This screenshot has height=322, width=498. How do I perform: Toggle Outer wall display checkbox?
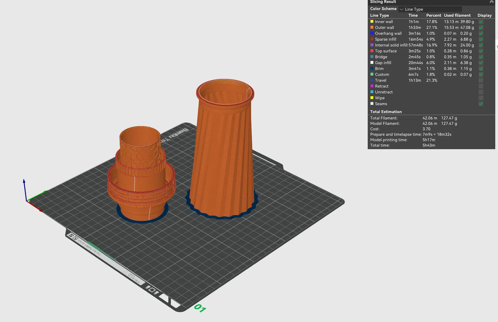pyautogui.click(x=481, y=28)
